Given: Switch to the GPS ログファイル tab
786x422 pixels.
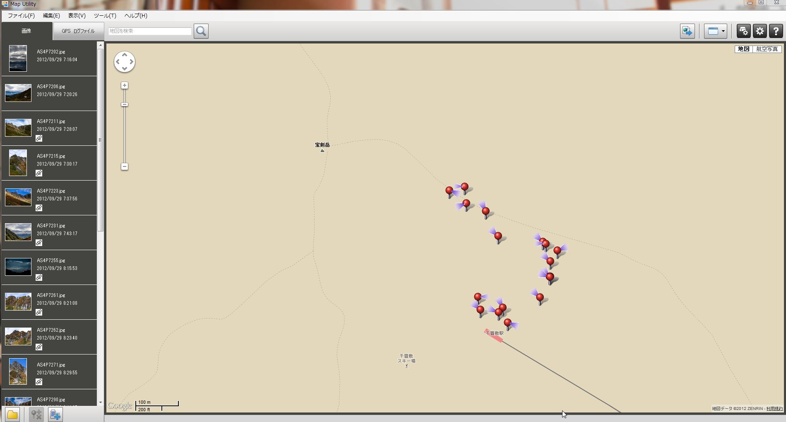Looking at the screenshot, I should tap(78, 31).
